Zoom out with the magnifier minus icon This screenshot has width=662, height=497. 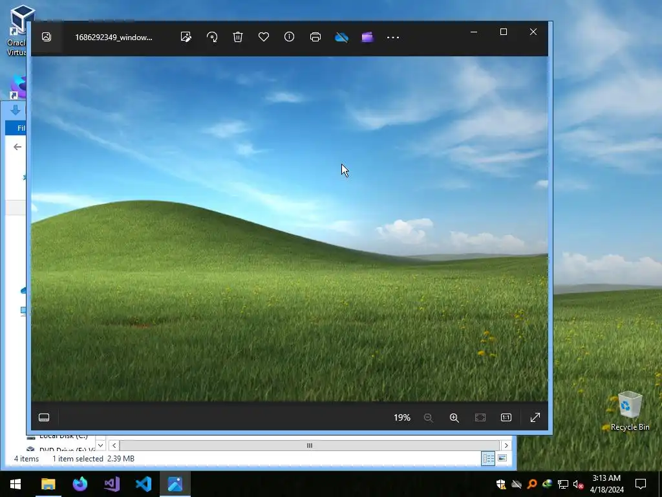[x=428, y=417]
